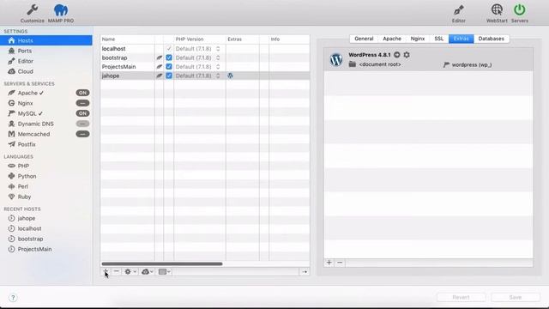Image resolution: width=549 pixels, height=309 pixels.
Task: Open the view layout dropdown below hosts list
Action: tap(164, 271)
